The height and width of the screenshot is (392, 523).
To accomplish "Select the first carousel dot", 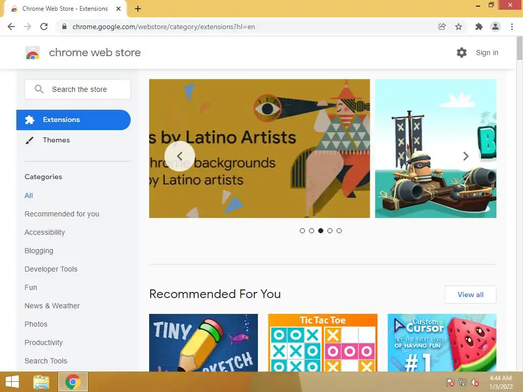I will [302, 231].
